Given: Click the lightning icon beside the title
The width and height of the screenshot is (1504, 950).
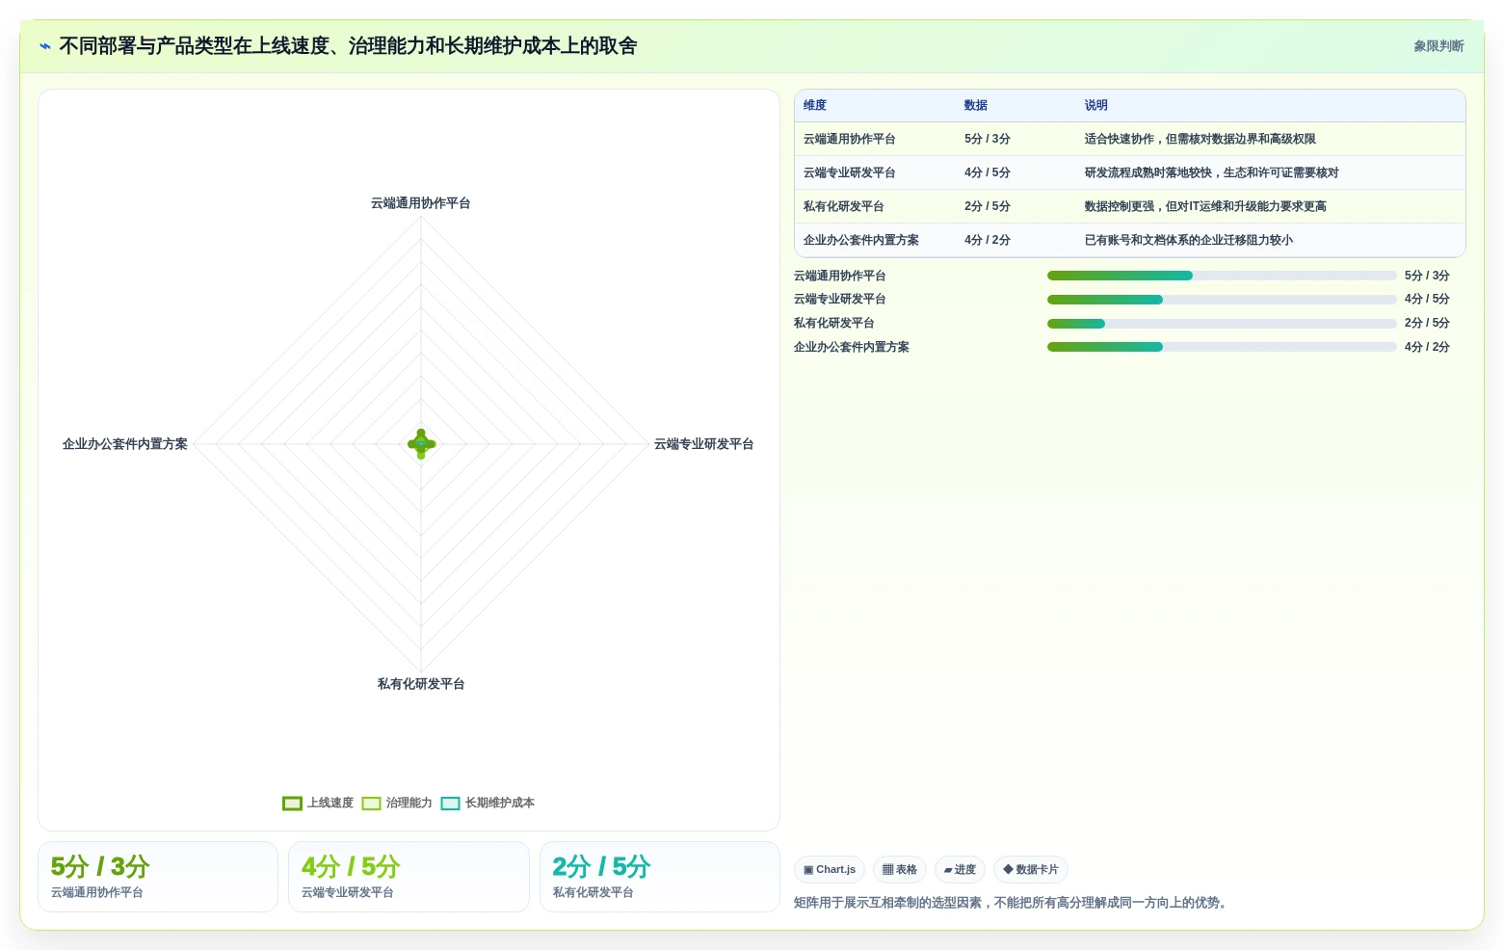Looking at the screenshot, I should coord(45,46).
